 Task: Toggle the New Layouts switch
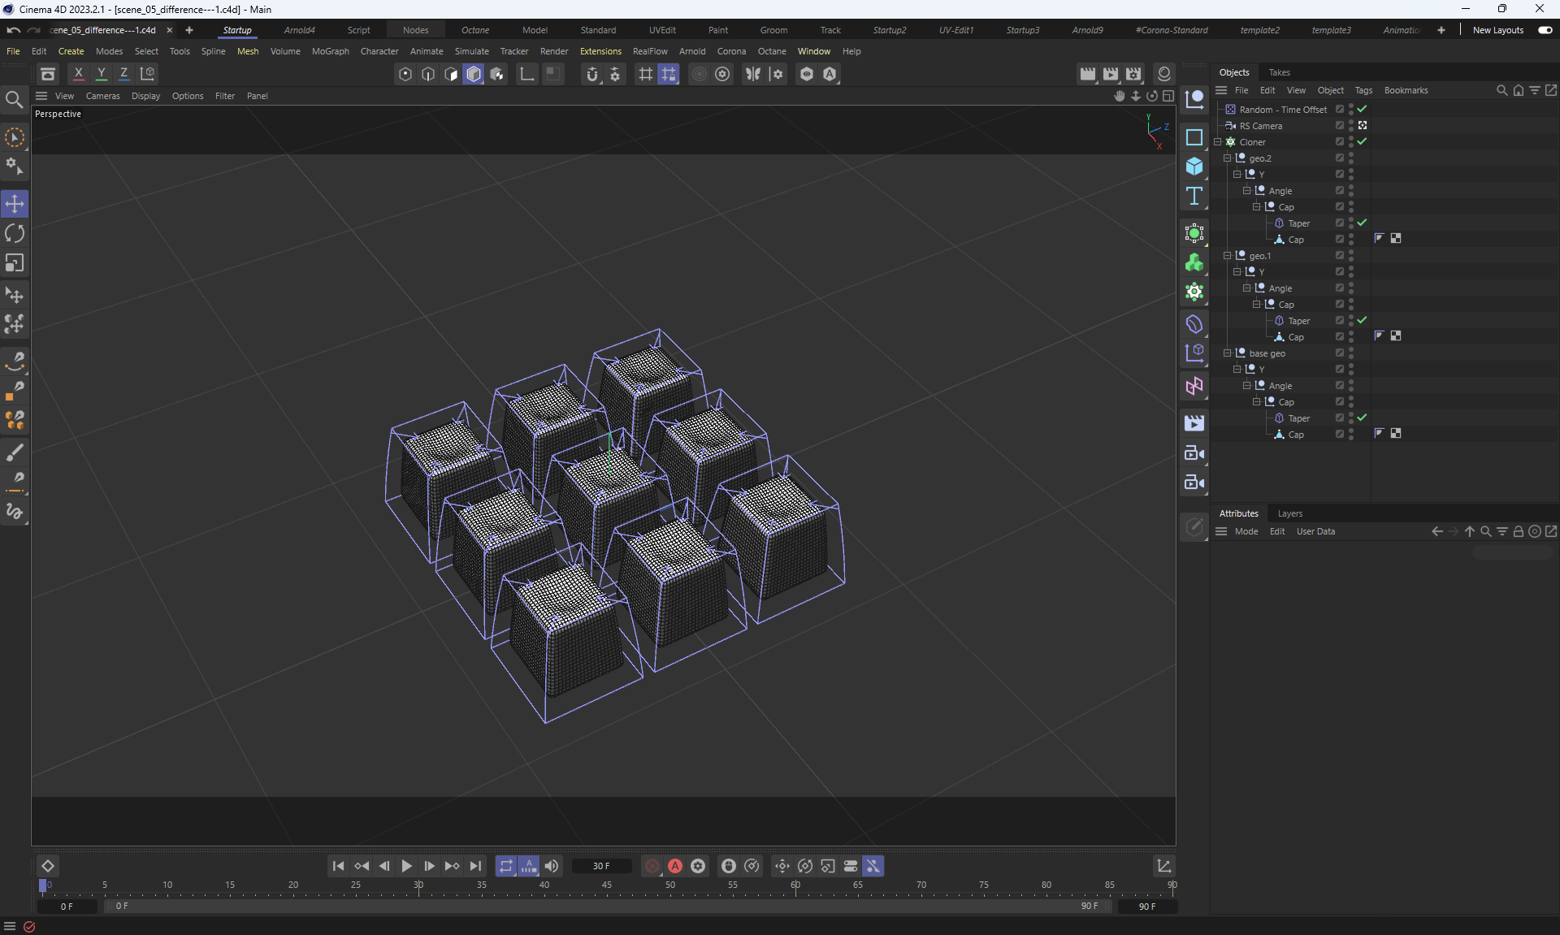tap(1545, 30)
